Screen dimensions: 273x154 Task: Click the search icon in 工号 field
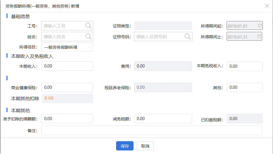pyautogui.click(x=89, y=26)
